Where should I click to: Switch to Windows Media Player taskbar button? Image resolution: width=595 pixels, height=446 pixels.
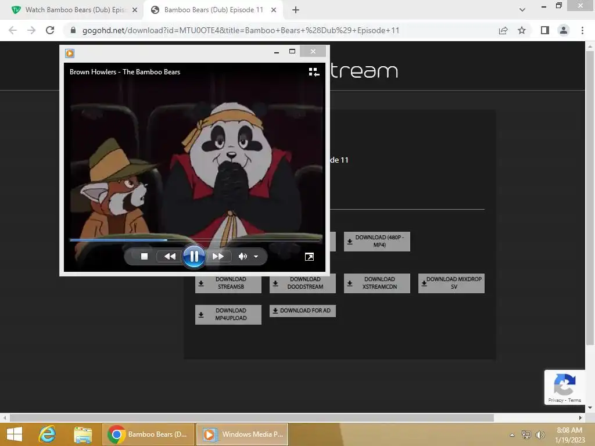[242, 434]
